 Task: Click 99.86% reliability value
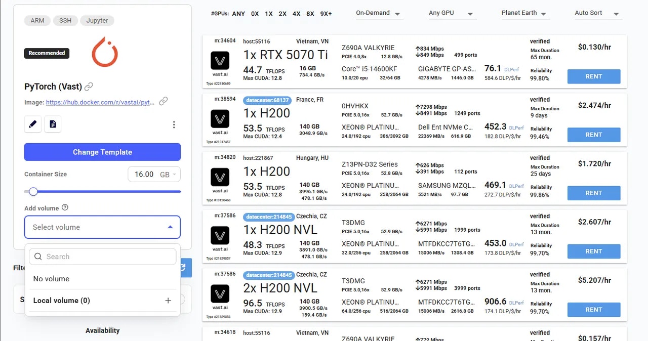coord(540,195)
